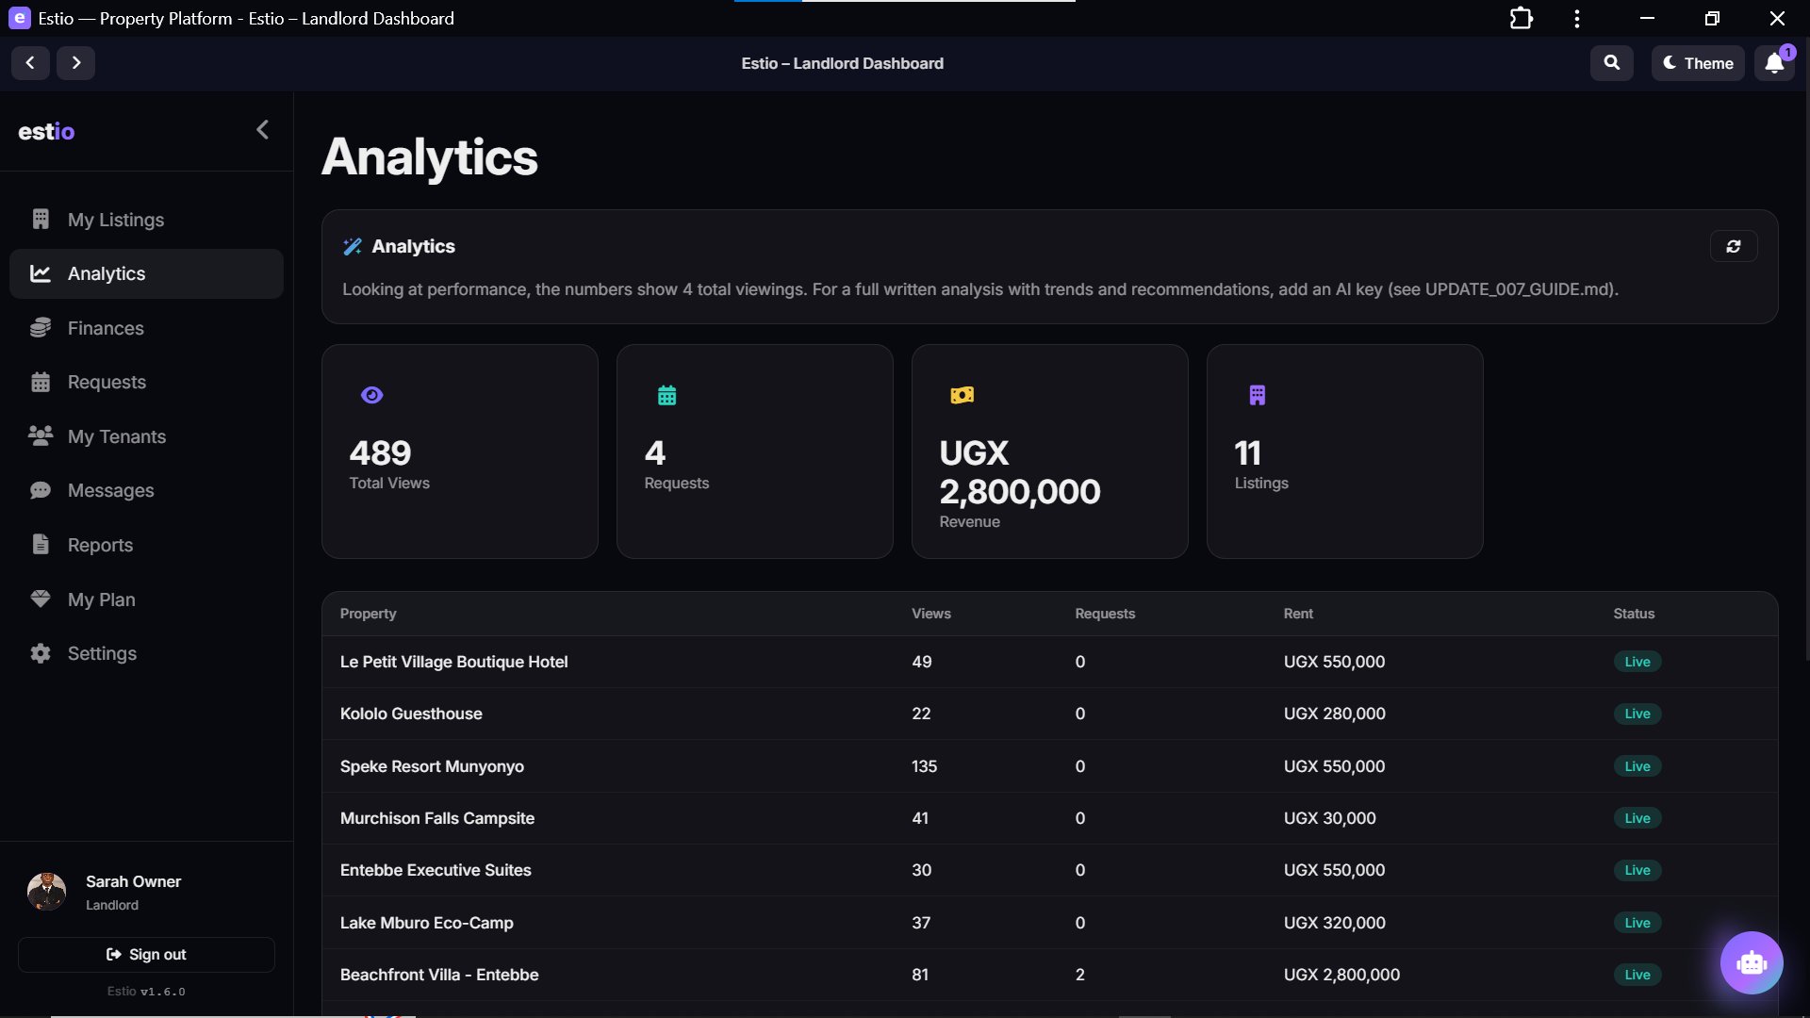Open My Listings in sidebar
This screenshot has height=1018, width=1810.
pyautogui.click(x=146, y=220)
